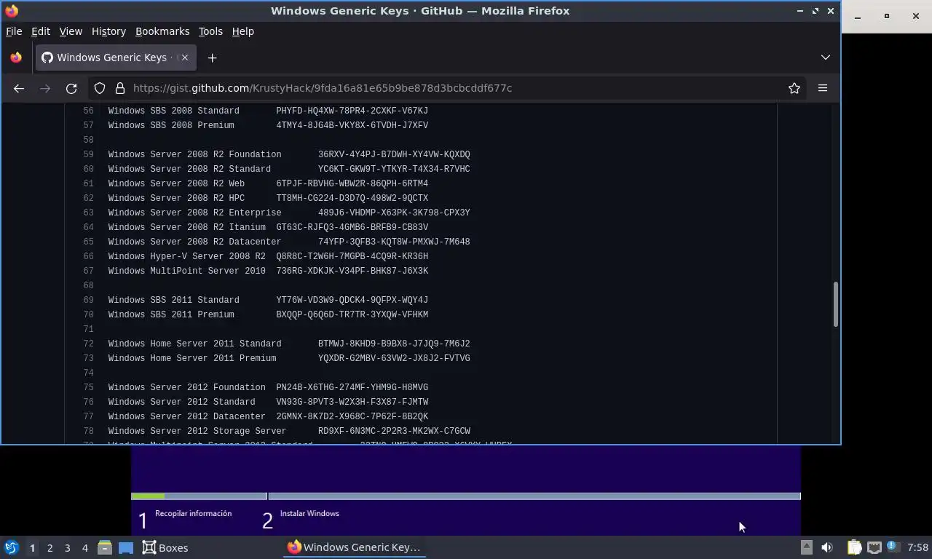Switch to the Boxes taskbar window
The height and width of the screenshot is (559, 932).
tap(165, 547)
